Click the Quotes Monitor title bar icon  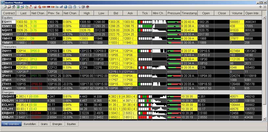click(3, 2)
